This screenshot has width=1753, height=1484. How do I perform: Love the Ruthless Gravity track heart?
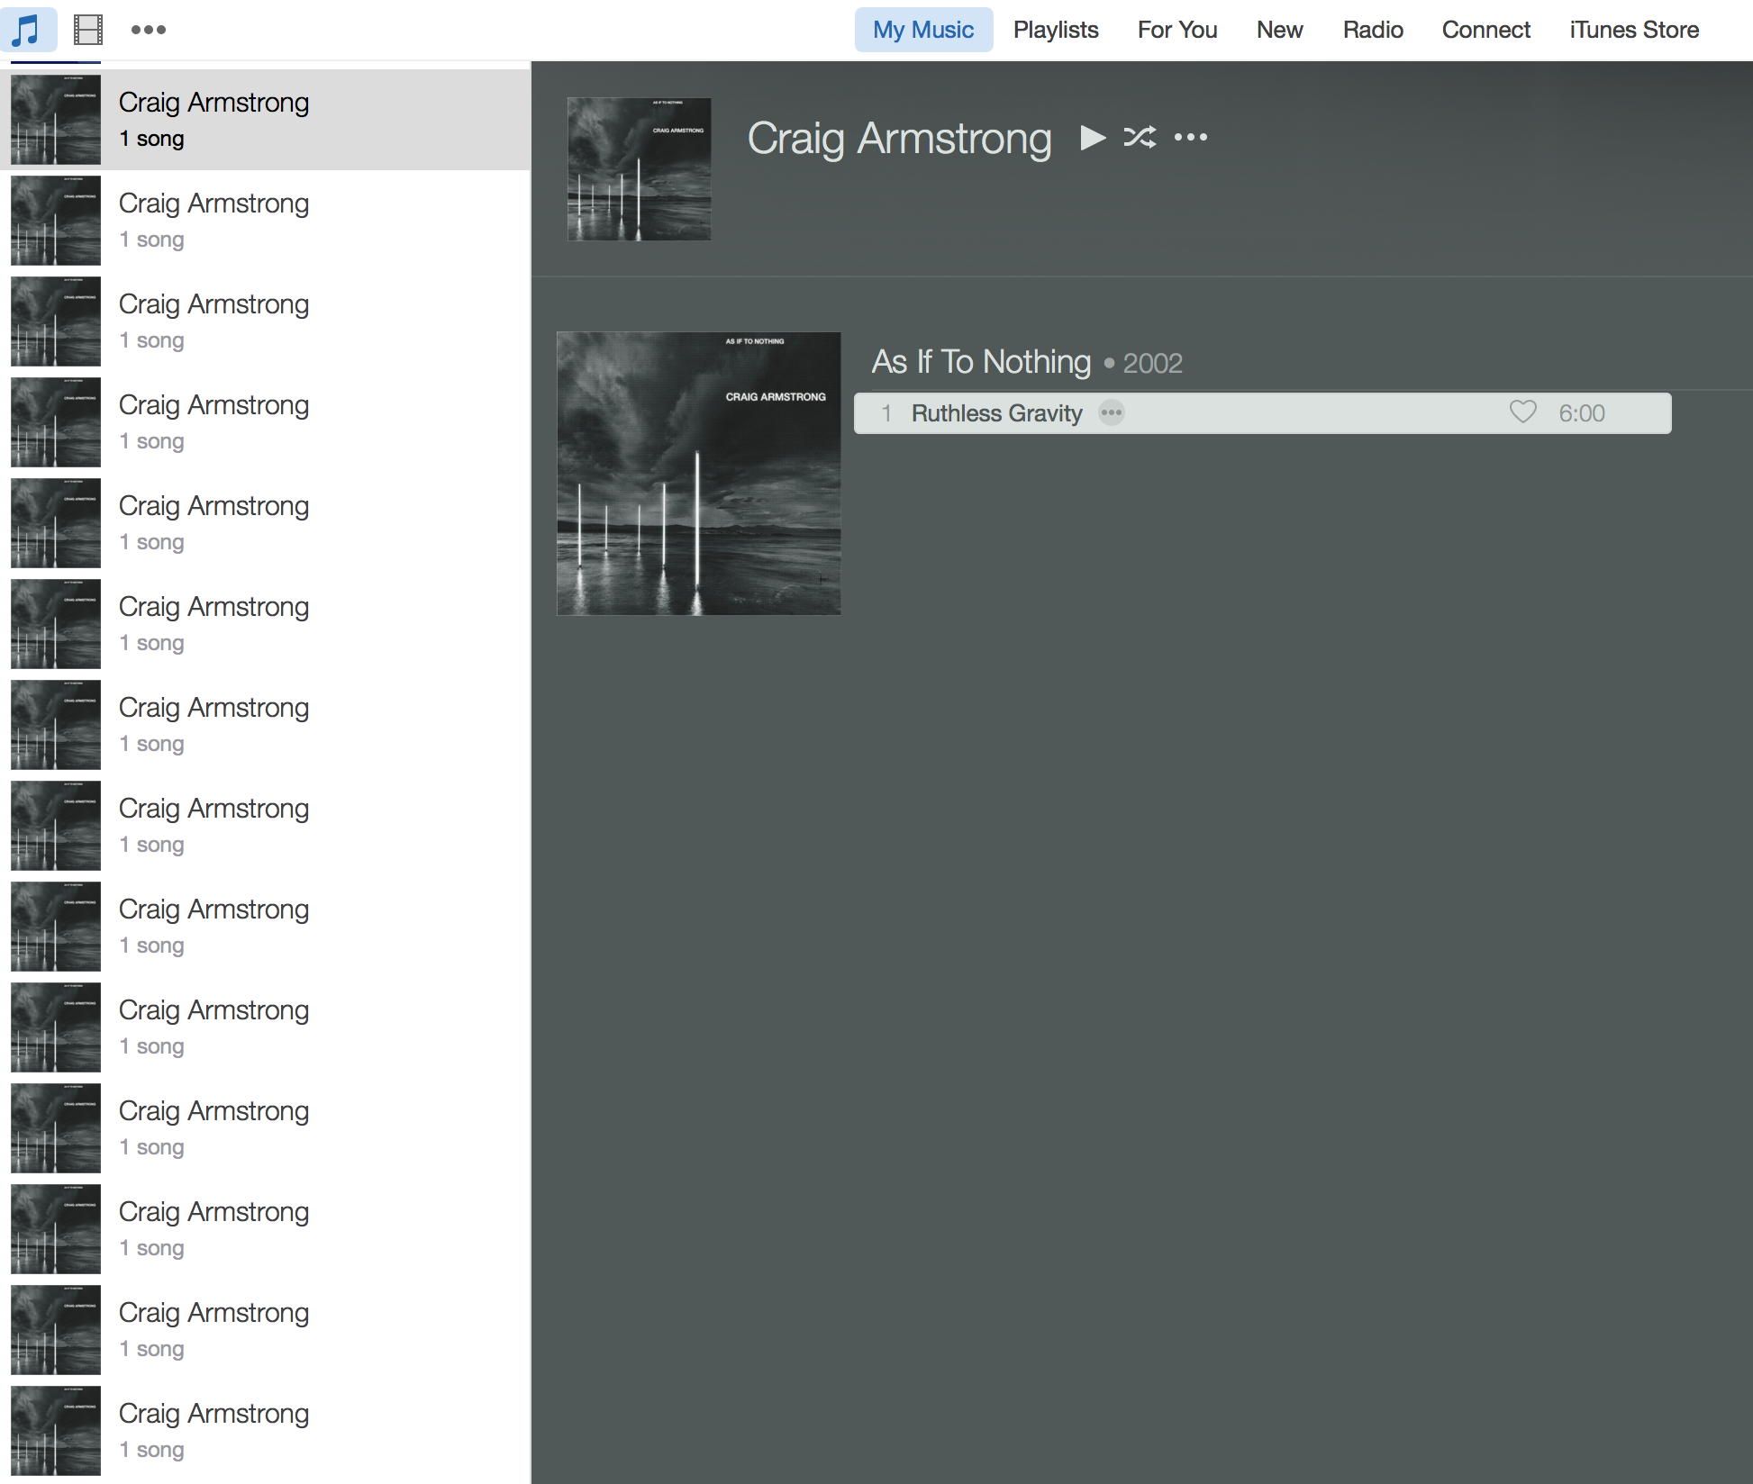1522,412
